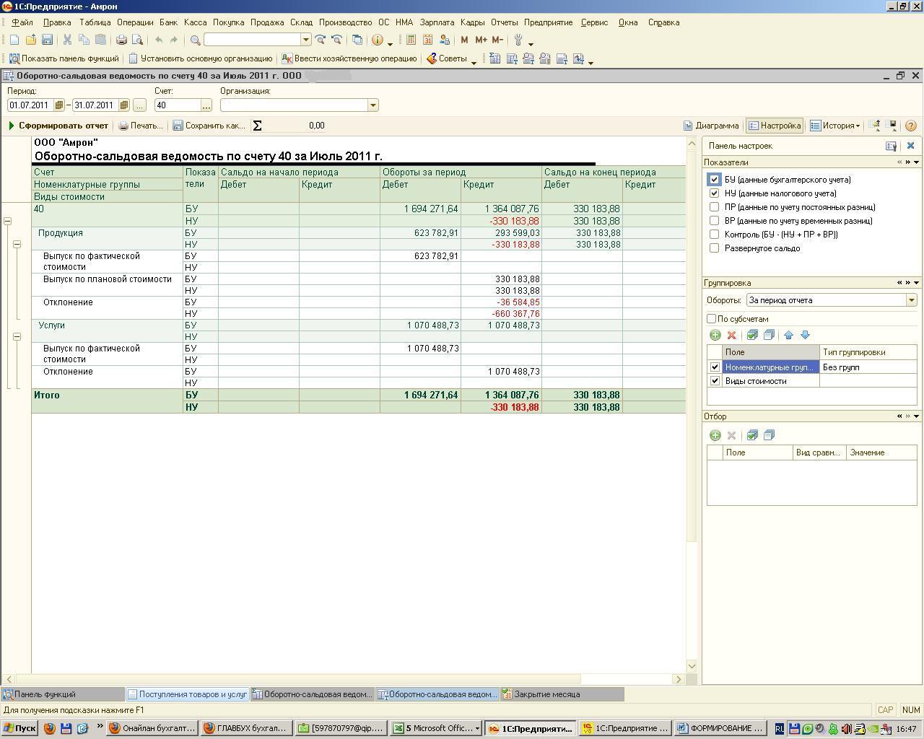Move grouping field up with blue arrow

click(788, 335)
